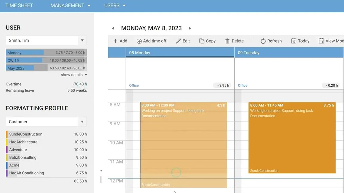
Task: Click the CW 19 hours progress bar
Action: (46, 60)
